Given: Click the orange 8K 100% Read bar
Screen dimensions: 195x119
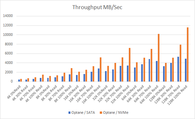Looking at the screenshot, I should 71,75.
